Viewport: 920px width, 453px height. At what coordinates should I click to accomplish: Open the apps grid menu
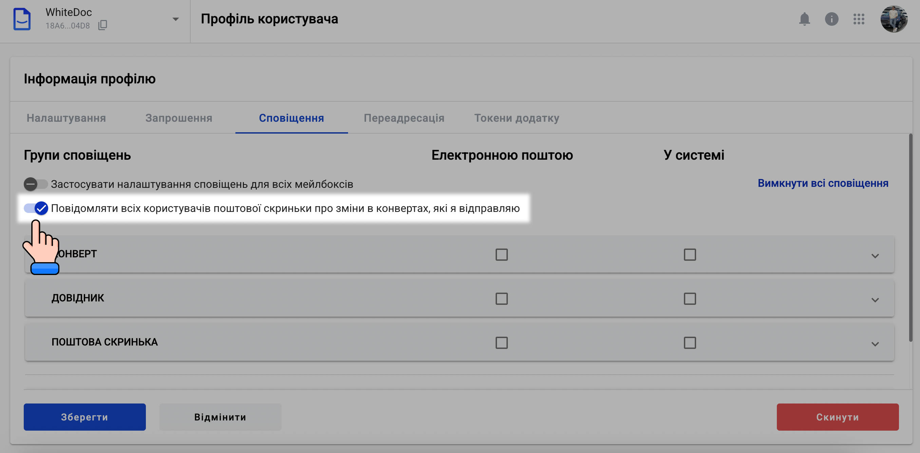(859, 19)
